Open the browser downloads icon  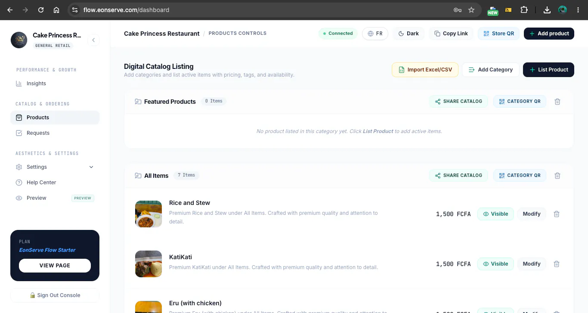click(x=547, y=9)
